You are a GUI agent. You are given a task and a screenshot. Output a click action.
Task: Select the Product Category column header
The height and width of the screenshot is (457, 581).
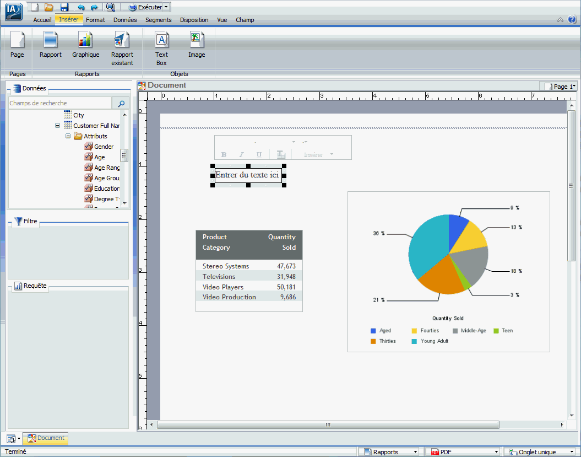(x=216, y=242)
